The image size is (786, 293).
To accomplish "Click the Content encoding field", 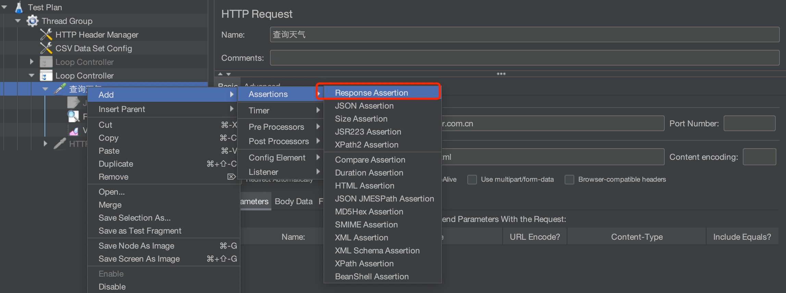I will point(759,157).
